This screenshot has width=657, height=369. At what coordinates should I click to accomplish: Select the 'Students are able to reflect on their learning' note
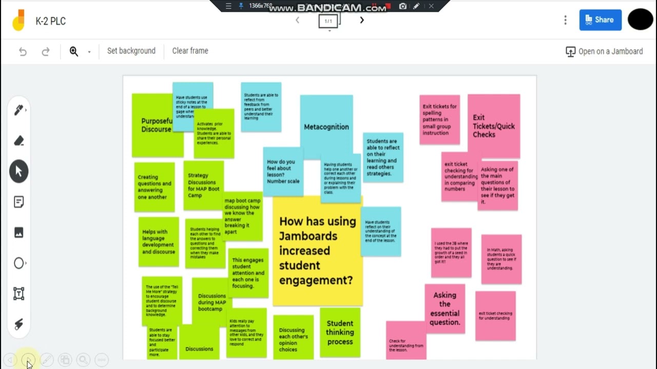click(383, 157)
